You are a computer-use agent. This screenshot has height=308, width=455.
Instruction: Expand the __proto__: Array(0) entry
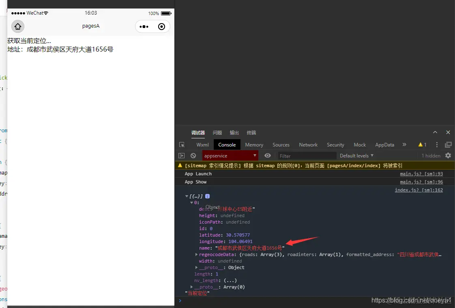coord(191,287)
